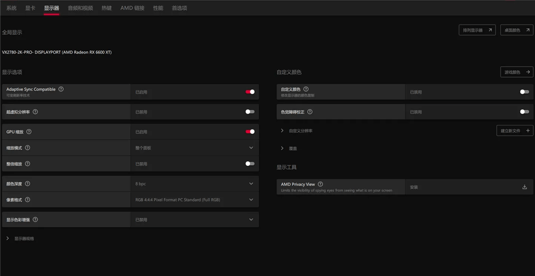
Task: Turn on the 自定义颜色 toggle
Action: click(x=524, y=92)
